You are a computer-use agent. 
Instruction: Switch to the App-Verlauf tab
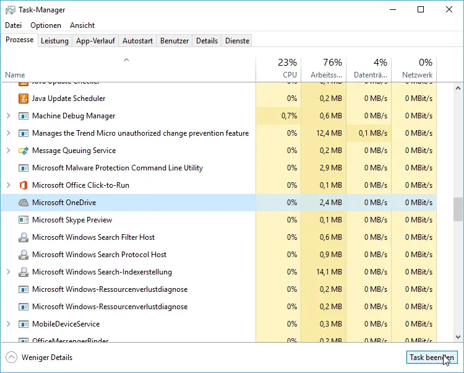click(95, 41)
